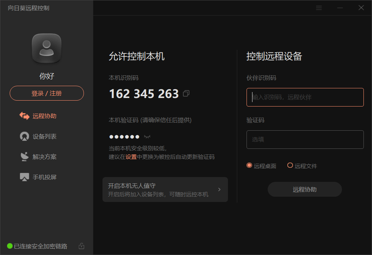This screenshot has width=372, height=255.
Task: Click the phone screen casting icon
Action: (x=25, y=177)
